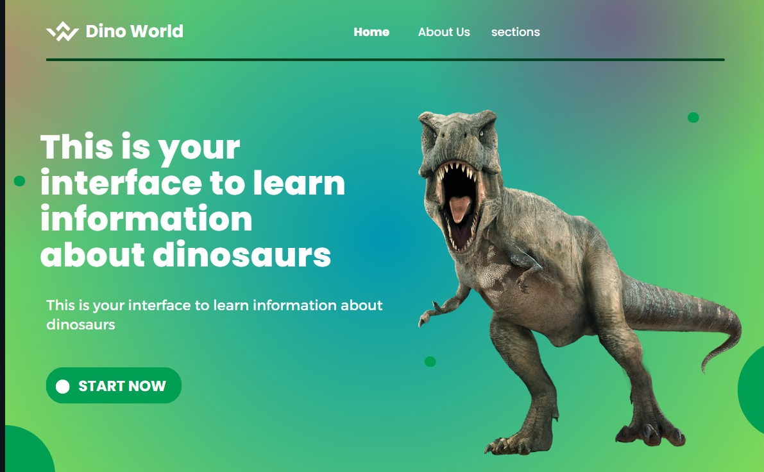764x472 pixels.
Task: Click the main heading about learning dinosaurs
Action: [192, 199]
